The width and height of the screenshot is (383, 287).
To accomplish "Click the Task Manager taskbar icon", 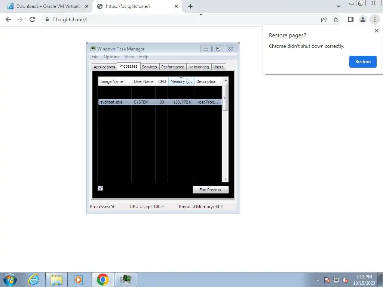I will 126,280.
